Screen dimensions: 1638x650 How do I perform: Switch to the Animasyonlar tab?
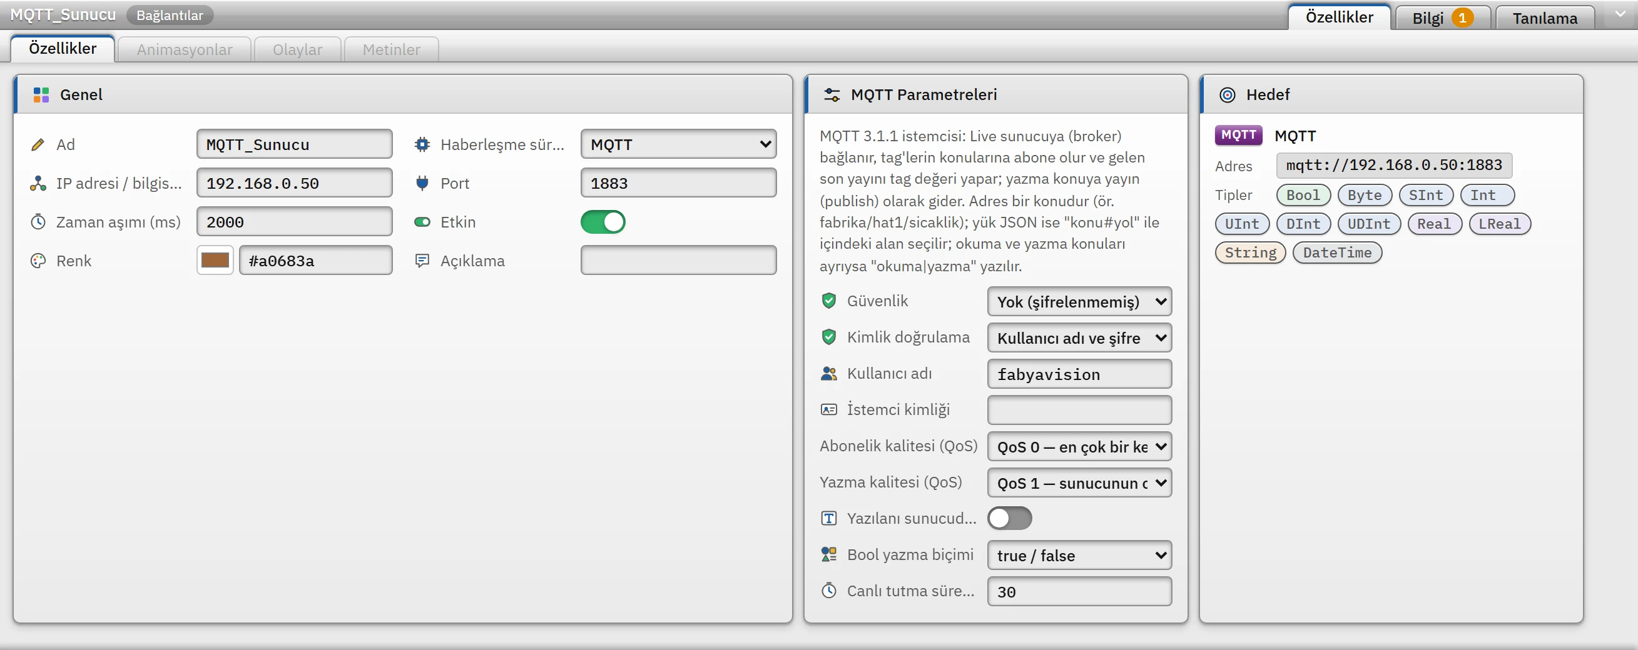click(x=185, y=49)
